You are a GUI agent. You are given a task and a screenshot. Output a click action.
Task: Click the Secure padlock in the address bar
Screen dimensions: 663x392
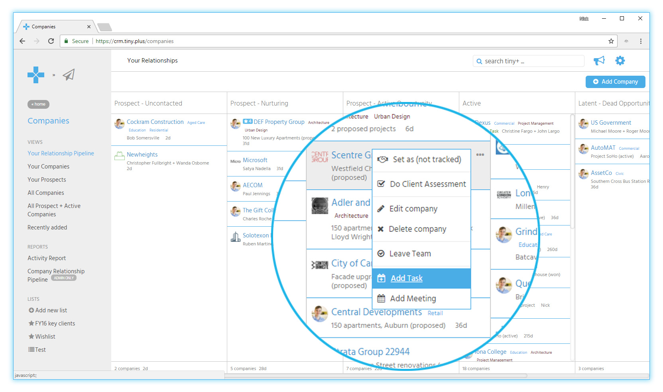pos(67,41)
